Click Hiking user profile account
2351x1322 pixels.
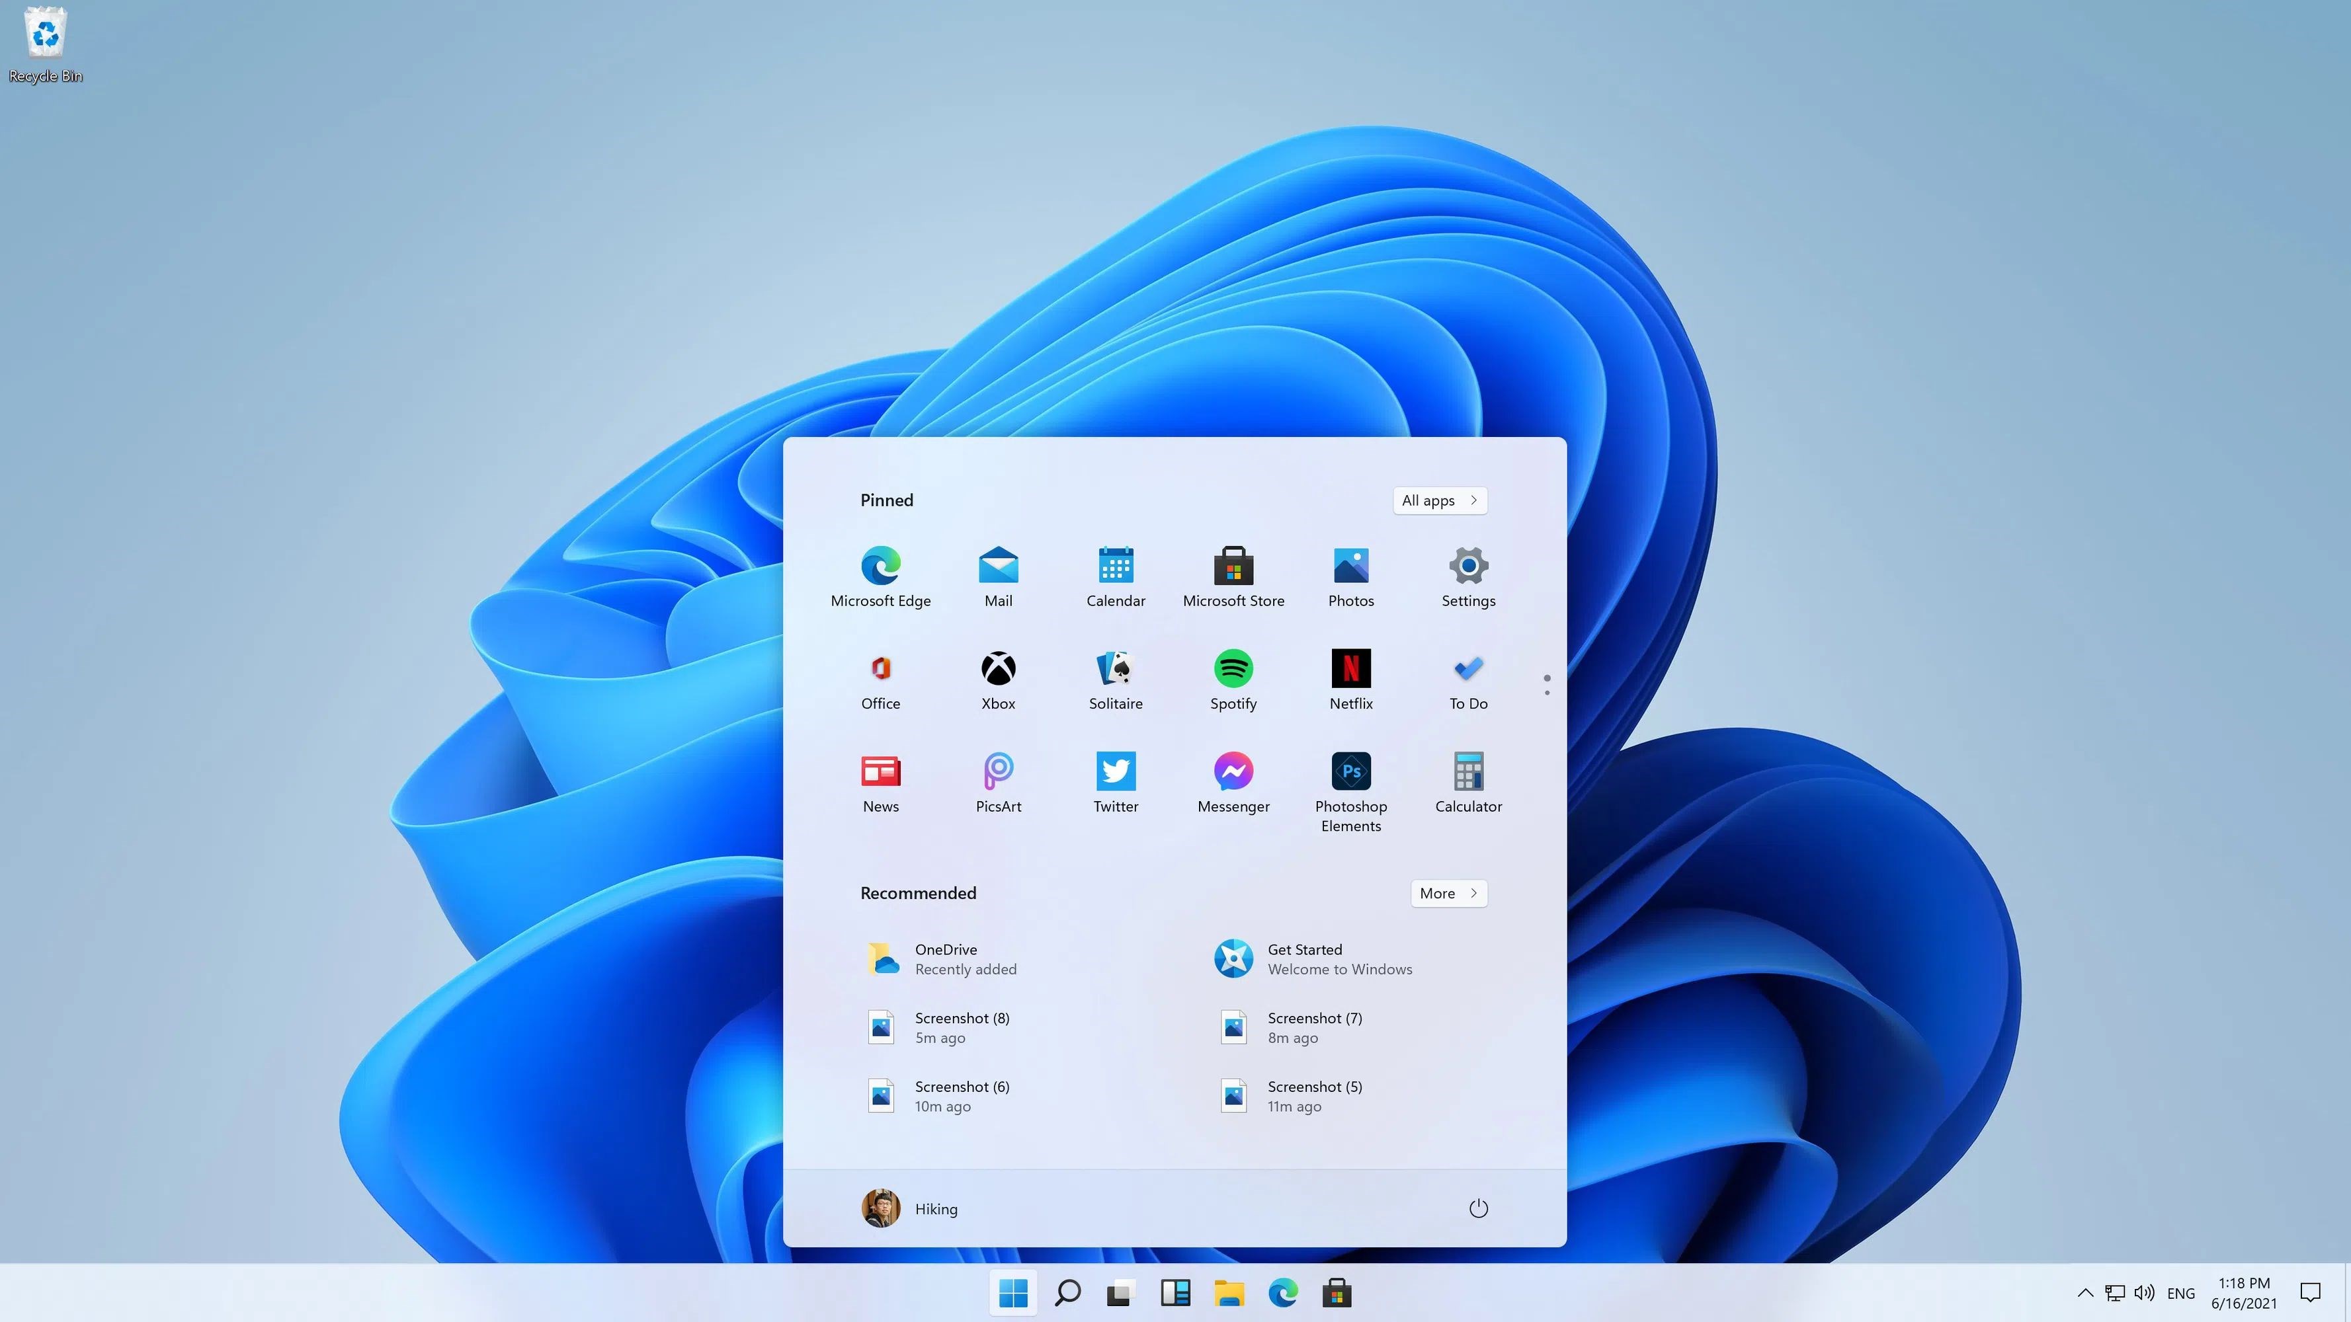click(909, 1208)
